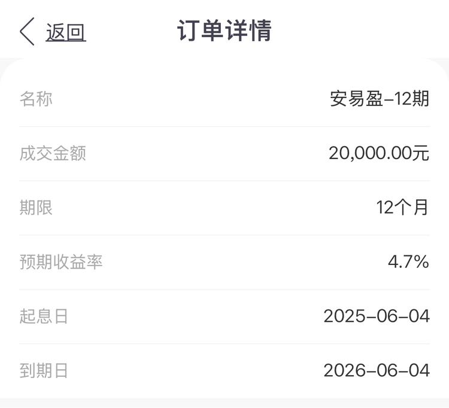Select the 12个月 term value
The image size is (449, 408).
pos(402,208)
